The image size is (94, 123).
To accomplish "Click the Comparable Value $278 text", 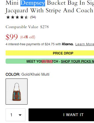I will point(27,27).
